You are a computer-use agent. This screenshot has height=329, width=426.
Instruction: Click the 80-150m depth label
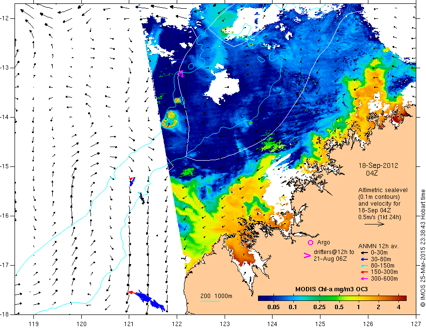point(382,266)
